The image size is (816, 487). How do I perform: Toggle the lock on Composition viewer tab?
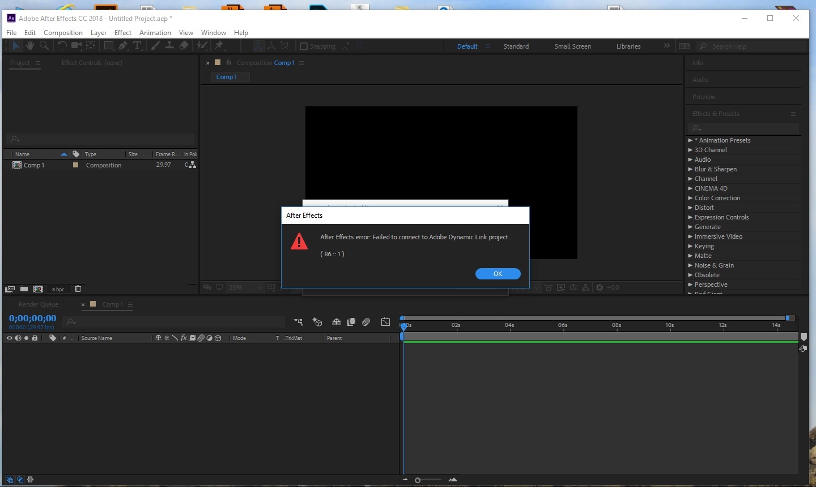coord(229,62)
